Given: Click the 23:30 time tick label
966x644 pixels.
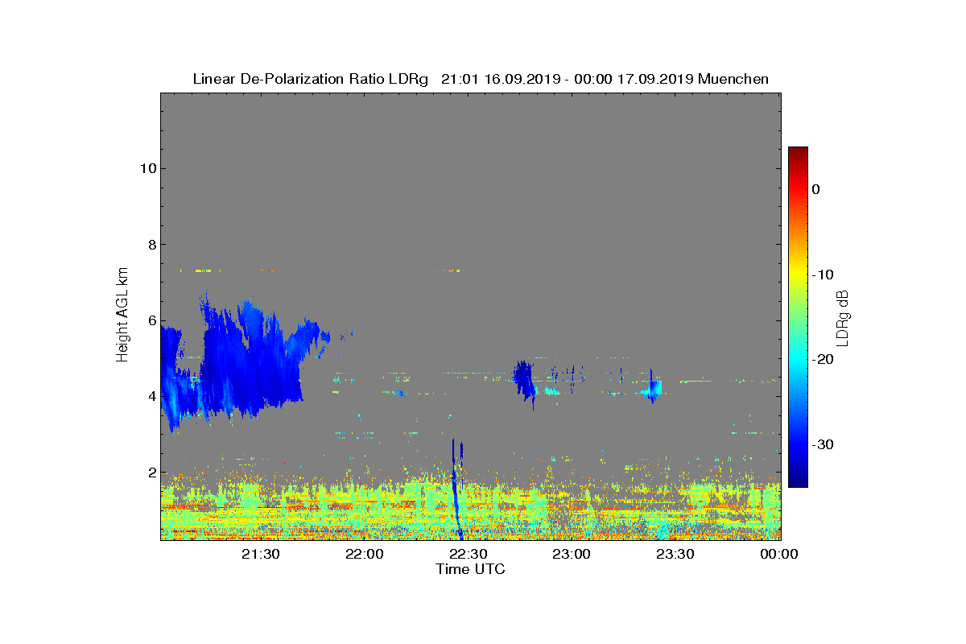Looking at the screenshot, I should pyautogui.click(x=675, y=554).
